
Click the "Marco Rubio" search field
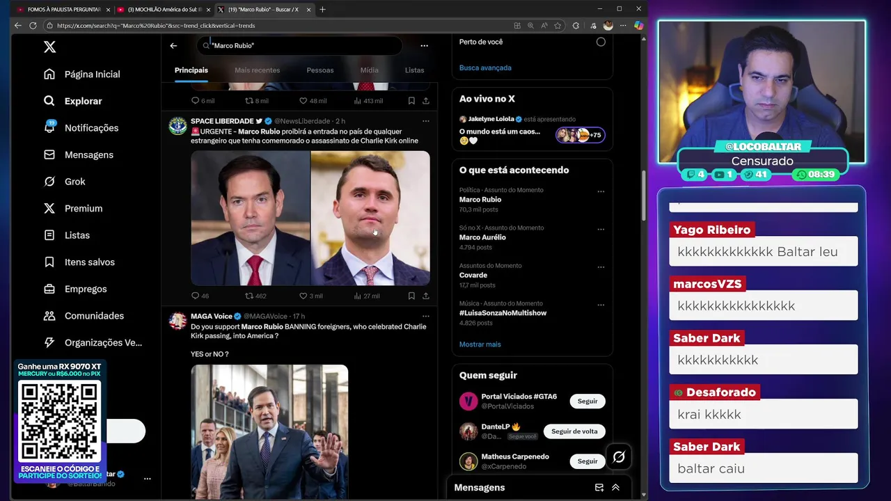click(x=299, y=45)
